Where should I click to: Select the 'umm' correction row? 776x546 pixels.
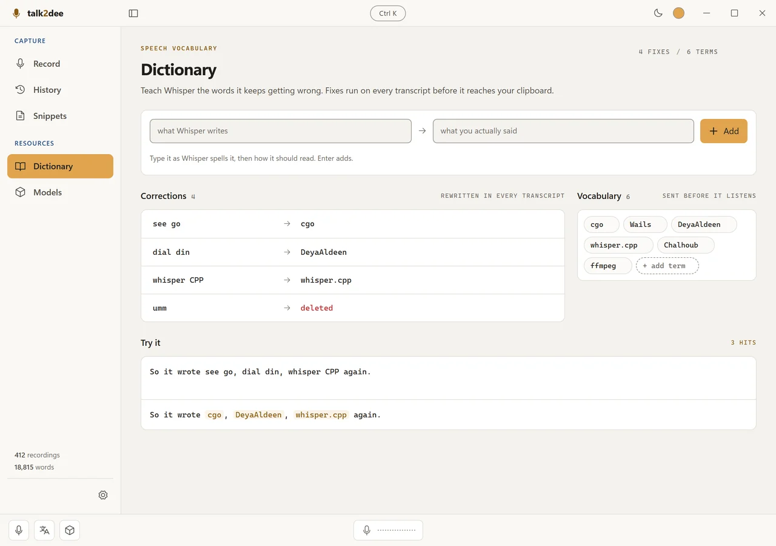point(353,308)
